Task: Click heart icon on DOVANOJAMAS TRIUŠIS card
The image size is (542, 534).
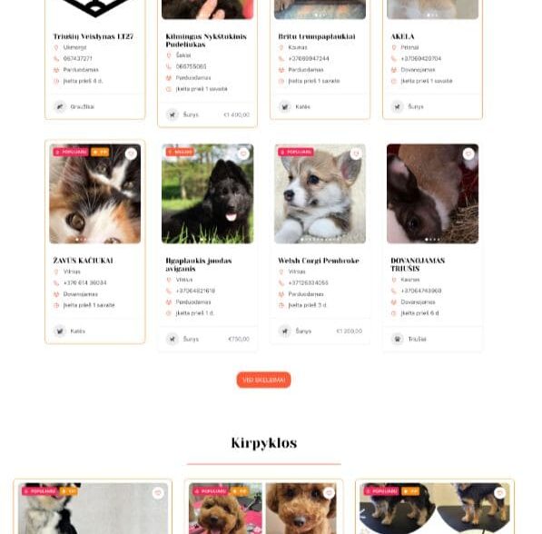Action: [468, 153]
